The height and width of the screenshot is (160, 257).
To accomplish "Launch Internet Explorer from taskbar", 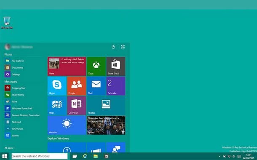I will point(85,156).
